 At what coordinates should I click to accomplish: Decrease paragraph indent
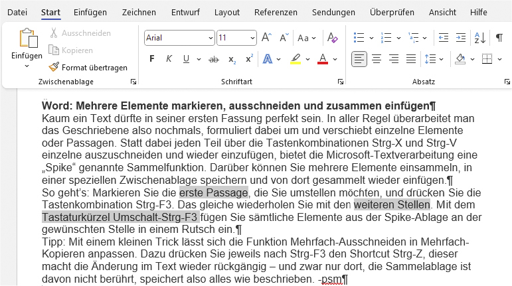coord(443,38)
